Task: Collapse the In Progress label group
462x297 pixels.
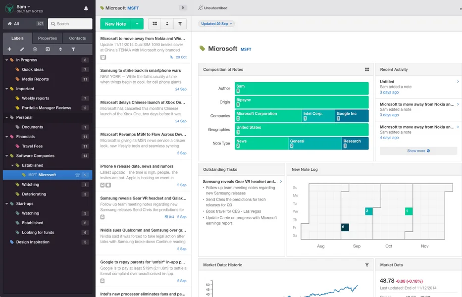Action: 6,60
